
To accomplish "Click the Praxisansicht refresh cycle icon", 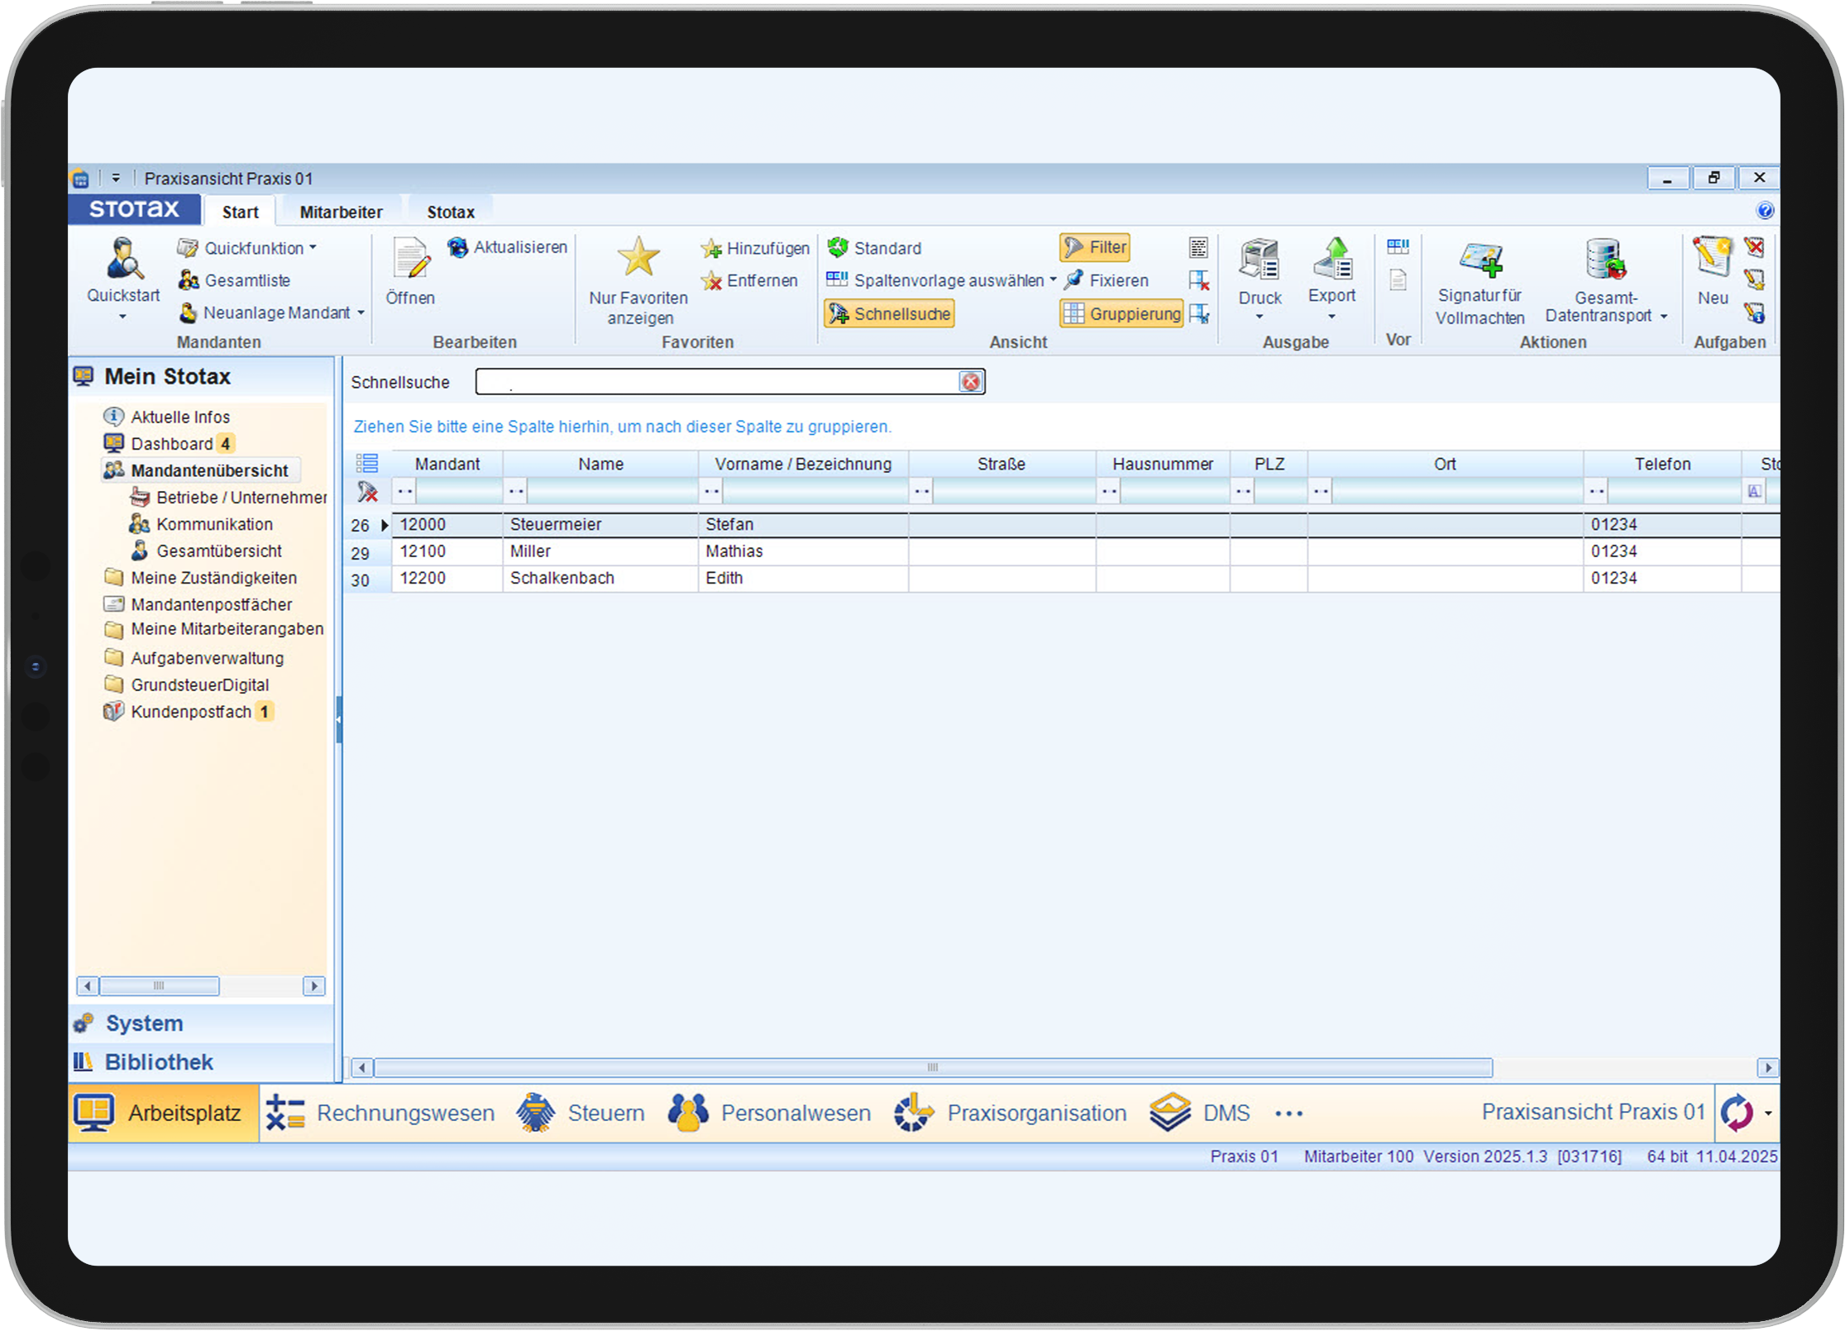I will (1737, 1113).
